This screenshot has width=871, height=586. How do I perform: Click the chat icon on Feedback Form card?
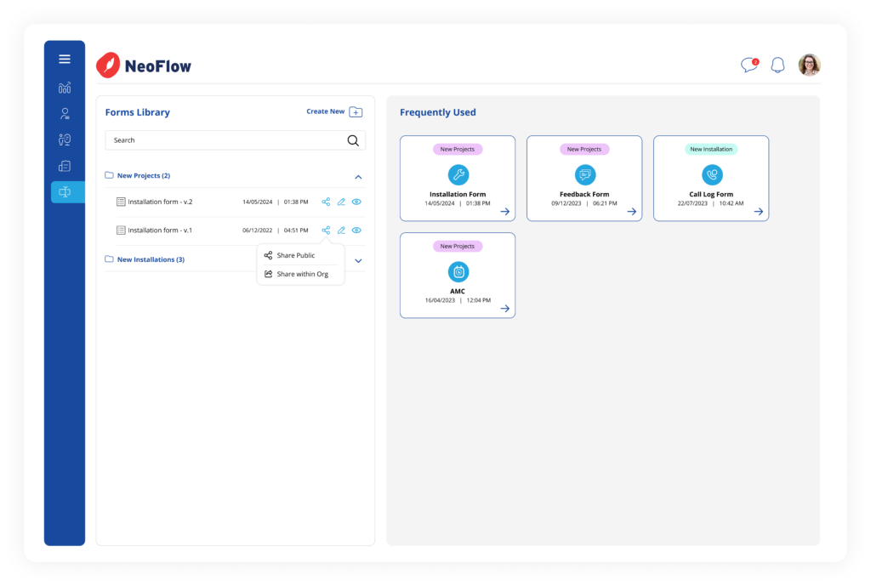pyautogui.click(x=585, y=175)
